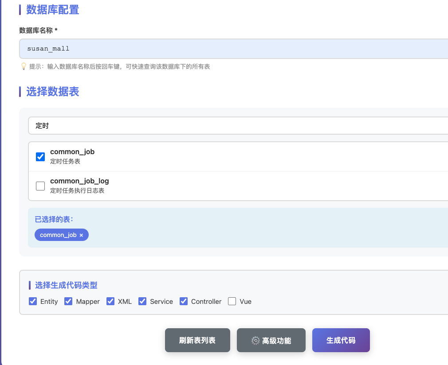Disable the Entity code type

[x=32, y=301]
